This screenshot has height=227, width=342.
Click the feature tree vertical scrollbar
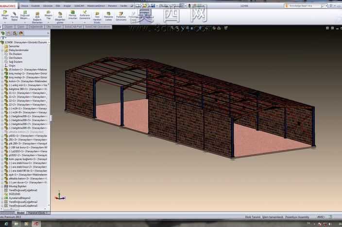coord(49,124)
